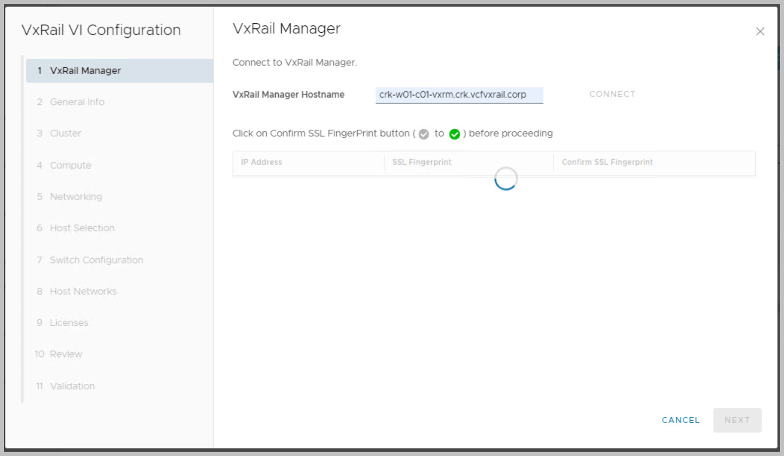Go to Switch Configuration step

pos(96,260)
